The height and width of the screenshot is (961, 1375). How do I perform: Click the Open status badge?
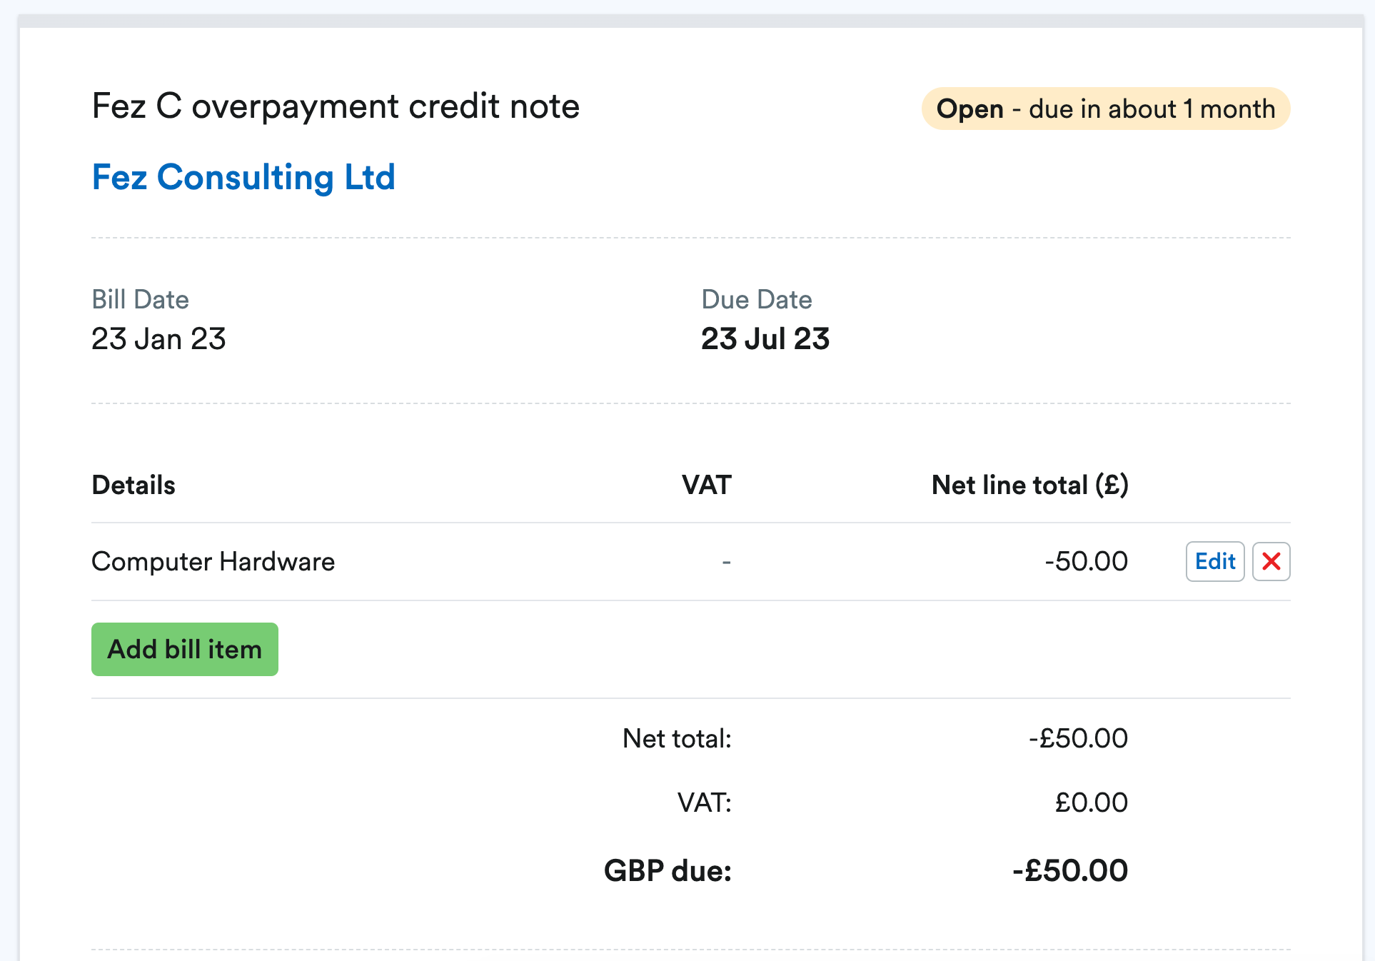click(x=972, y=109)
